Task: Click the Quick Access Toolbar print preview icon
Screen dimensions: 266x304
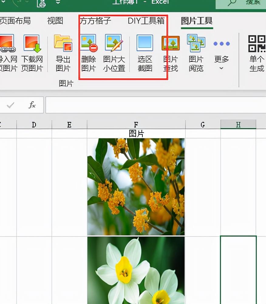Action: tap(41, 3)
